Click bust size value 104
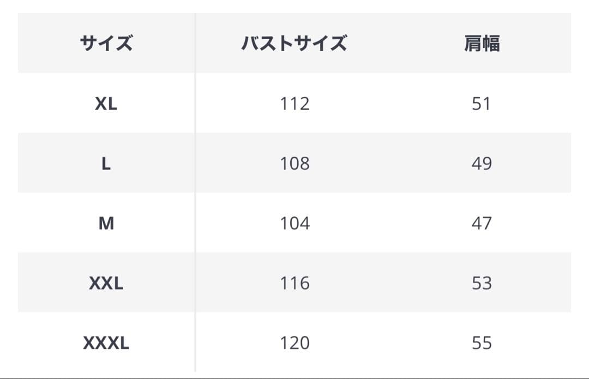The image size is (589, 379). 294,223
